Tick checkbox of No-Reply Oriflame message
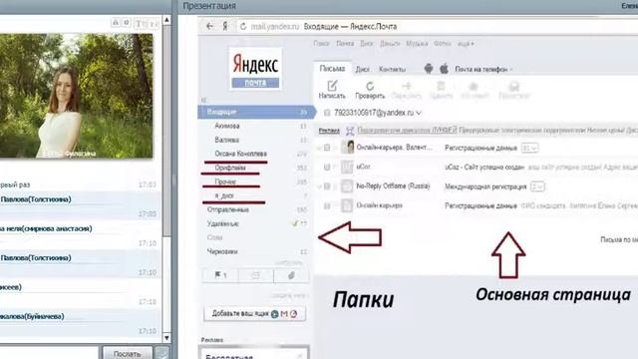The width and height of the screenshot is (638, 359). pyautogui.click(x=327, y=186)
